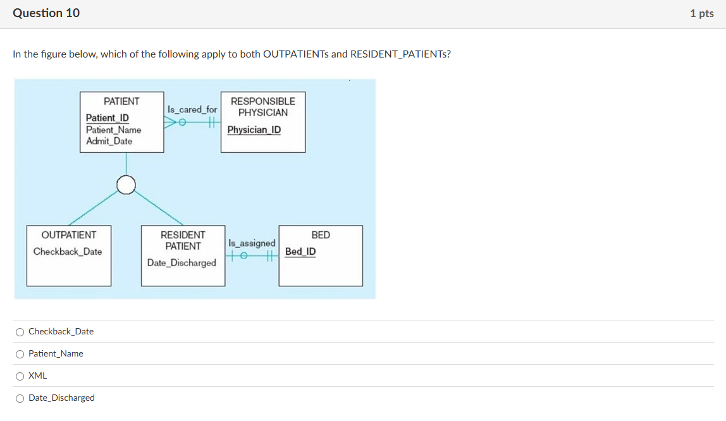
Task: Select the Checkback_Date answer option
Action: (20, 331)
